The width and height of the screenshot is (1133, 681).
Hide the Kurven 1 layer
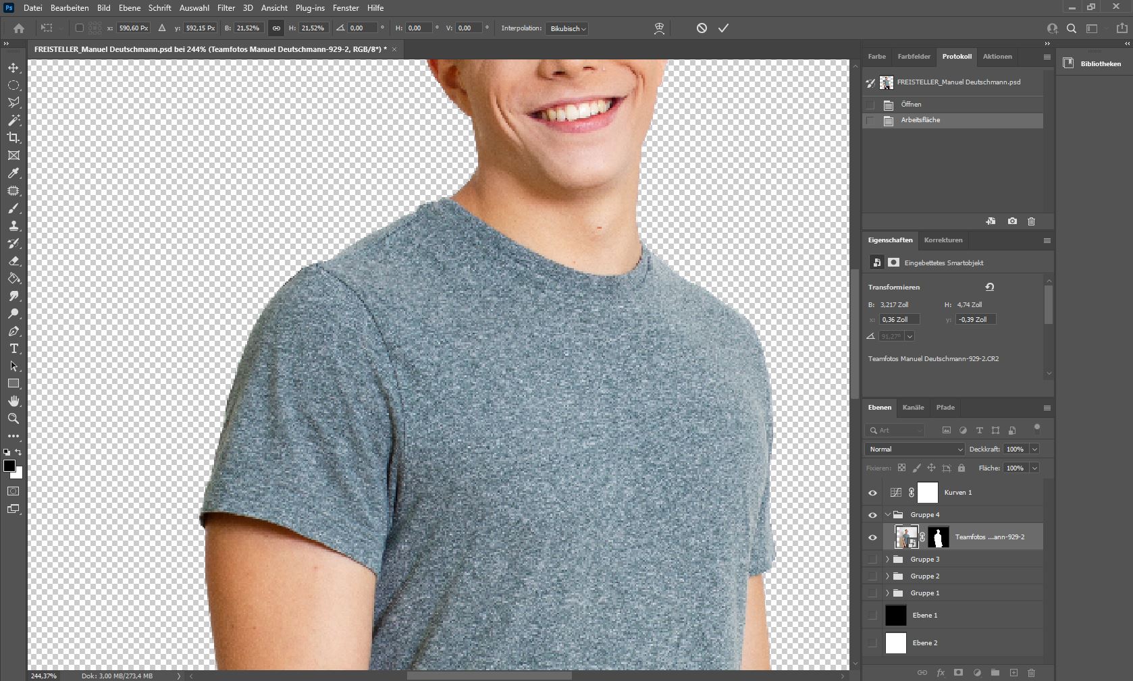coord(872,493)
